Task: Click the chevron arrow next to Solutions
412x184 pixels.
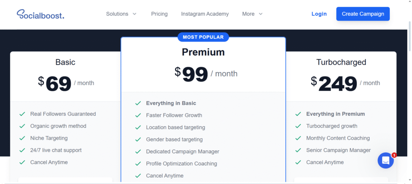Action: (x=134, y=14)
